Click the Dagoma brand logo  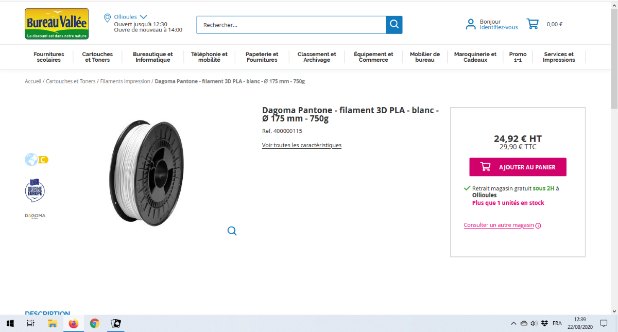35,216
